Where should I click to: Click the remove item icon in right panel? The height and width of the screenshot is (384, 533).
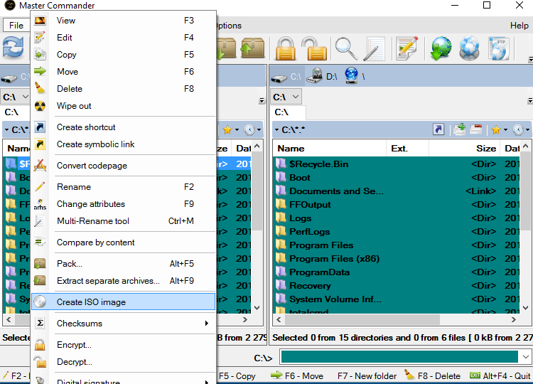click(476, 129)
